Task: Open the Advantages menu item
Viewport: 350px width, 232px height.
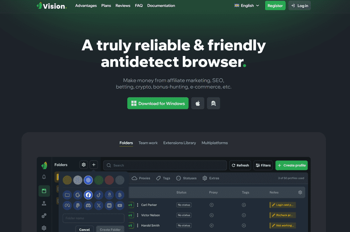Action: [x=86, y=6]
